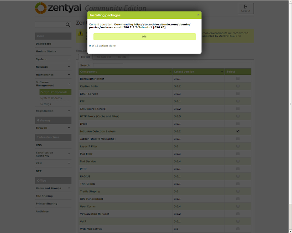292x233 pixels.
Task: Check the Mail Service checkbox
Action: (x=238, y=161)
